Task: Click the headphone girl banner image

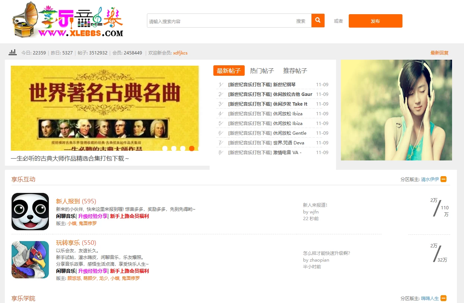Action: [396, 110]
